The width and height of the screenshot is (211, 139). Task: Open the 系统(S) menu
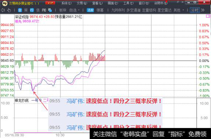(x=66, y=3)
